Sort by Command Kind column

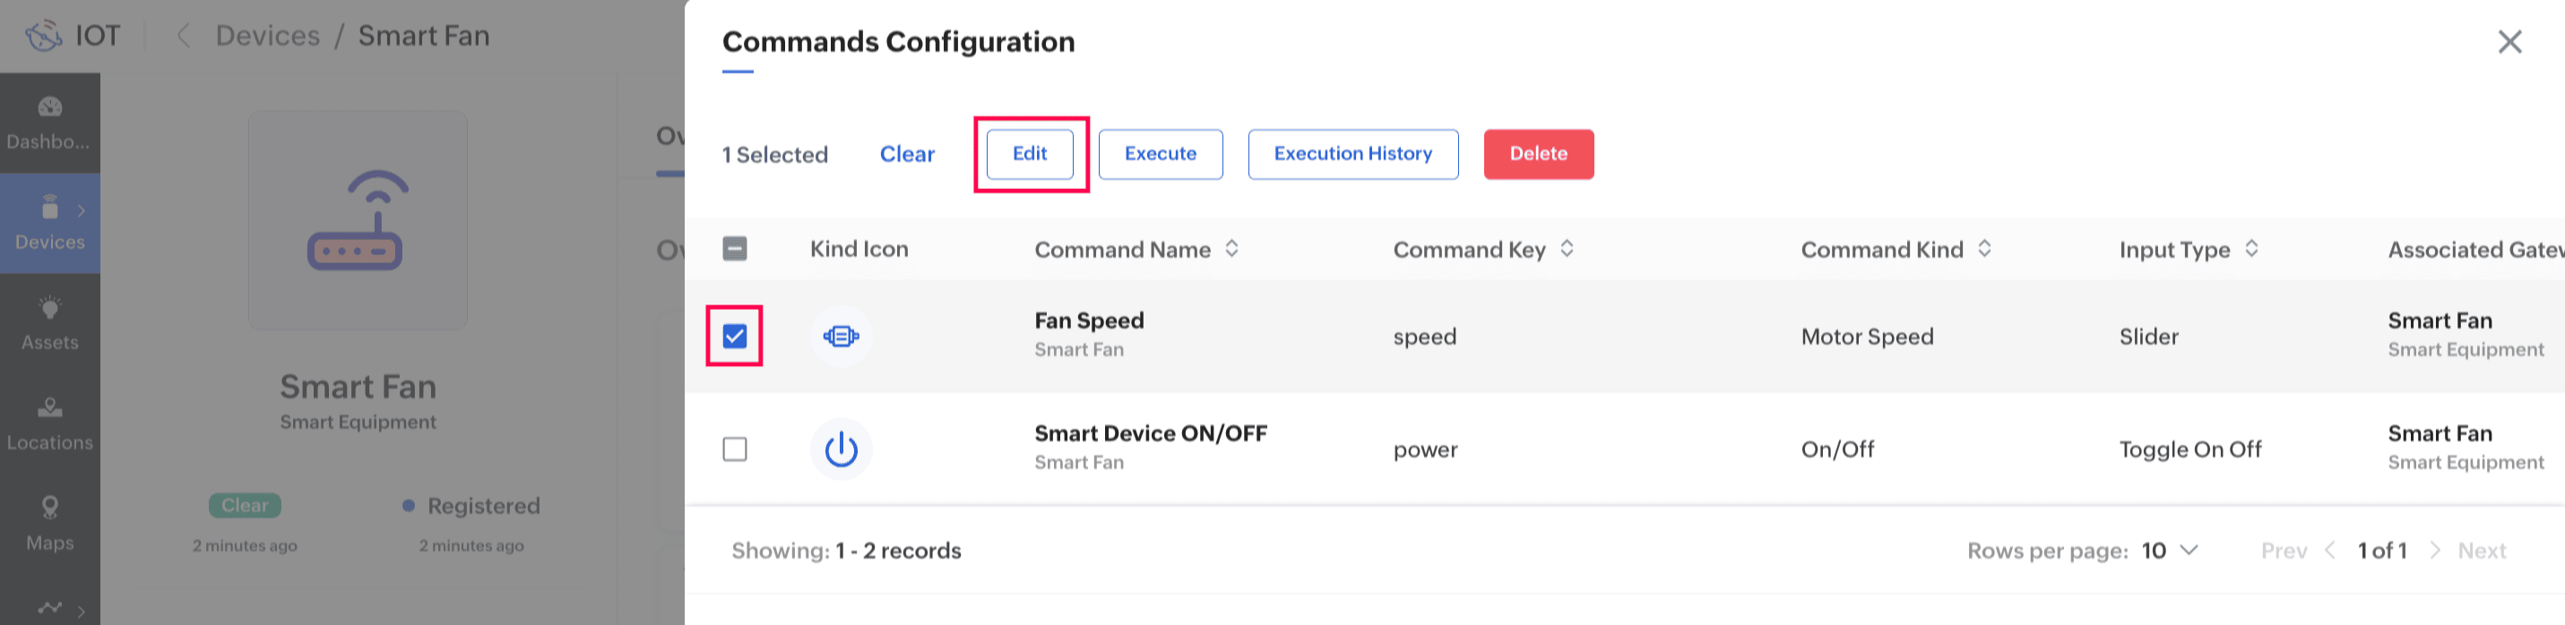(x=1984, y=249)
